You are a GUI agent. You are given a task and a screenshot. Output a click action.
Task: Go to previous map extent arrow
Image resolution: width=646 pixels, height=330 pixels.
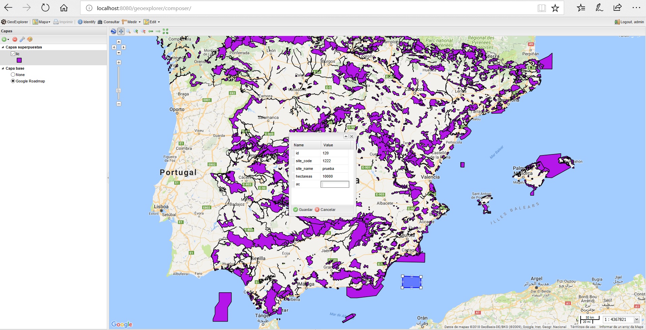point(151,31)
